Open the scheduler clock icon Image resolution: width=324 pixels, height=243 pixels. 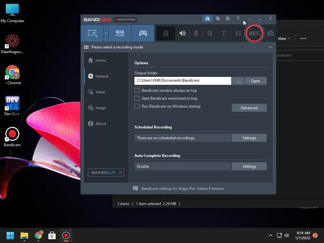point(228,18)
